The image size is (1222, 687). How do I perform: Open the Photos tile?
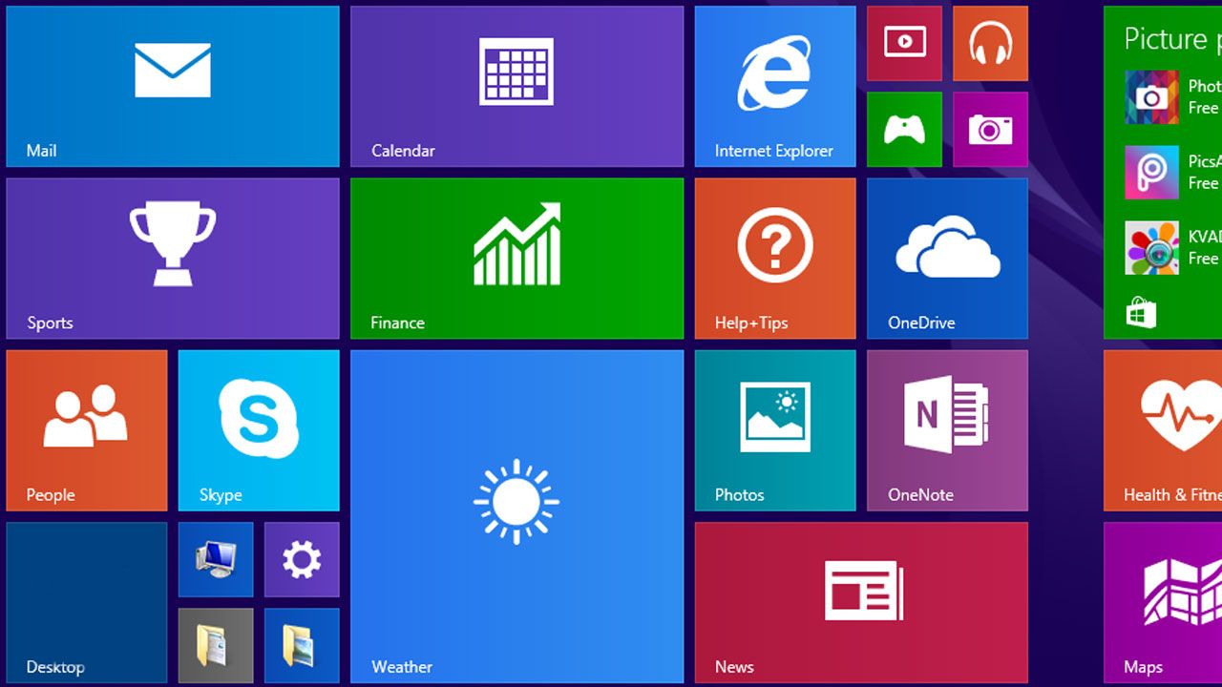pyautogui.click(x=775, y=430)
